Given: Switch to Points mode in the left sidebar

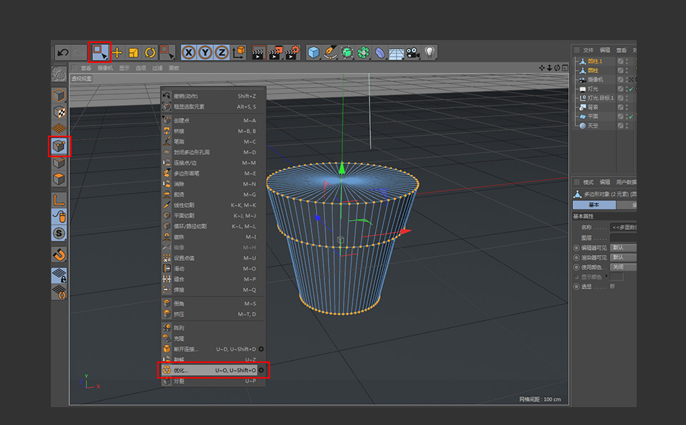Looking at the screenshot, I should point(59,144).
